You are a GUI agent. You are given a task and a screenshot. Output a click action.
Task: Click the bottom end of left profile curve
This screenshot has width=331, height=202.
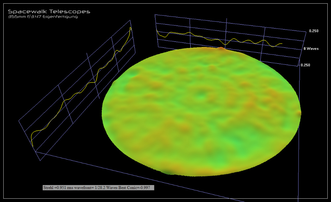pyautogui.click(x=32, y=146)
